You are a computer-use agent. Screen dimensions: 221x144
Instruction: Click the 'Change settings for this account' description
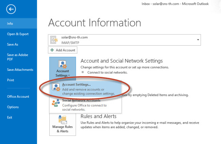point(124,67)
